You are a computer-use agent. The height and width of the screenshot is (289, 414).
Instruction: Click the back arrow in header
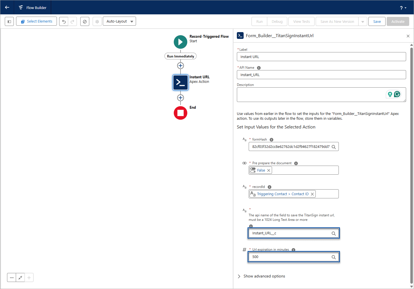[7, 8]
